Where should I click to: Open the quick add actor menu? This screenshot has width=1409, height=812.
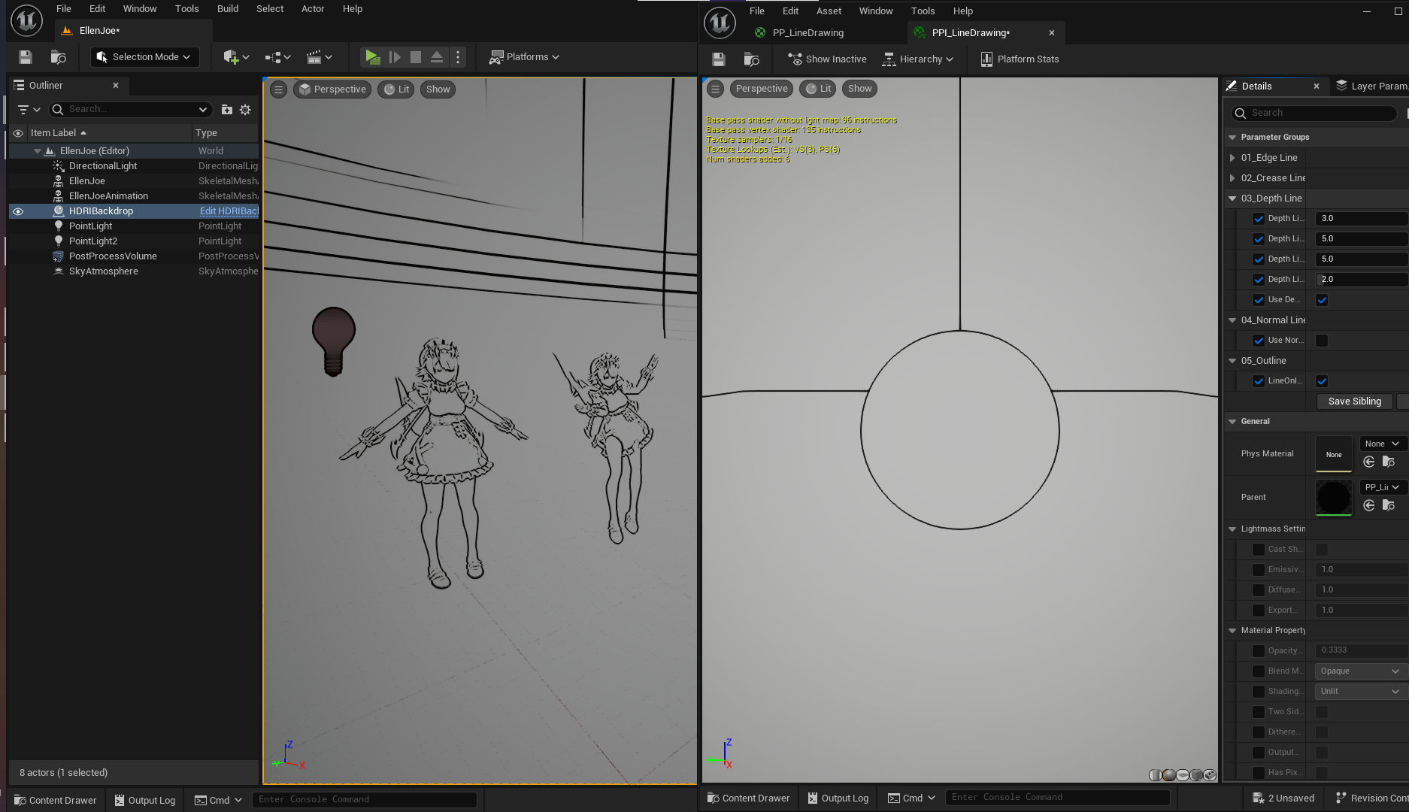[x=235, y=57]
